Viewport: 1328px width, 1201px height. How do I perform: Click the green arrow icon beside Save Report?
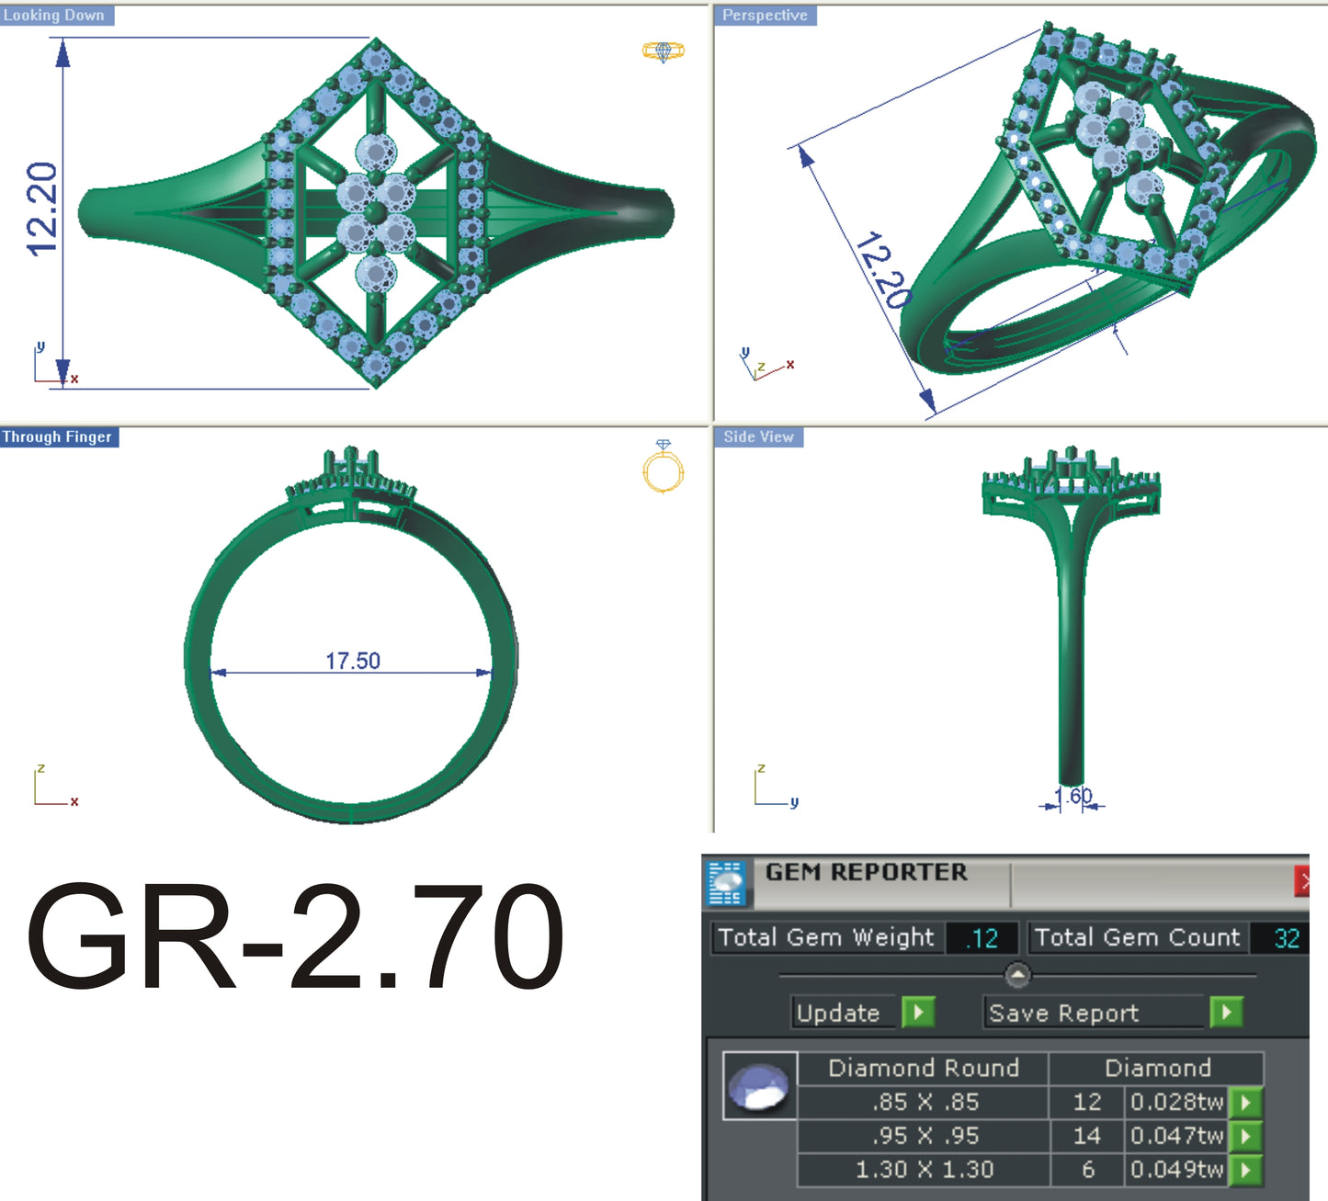(1225, 1014)
